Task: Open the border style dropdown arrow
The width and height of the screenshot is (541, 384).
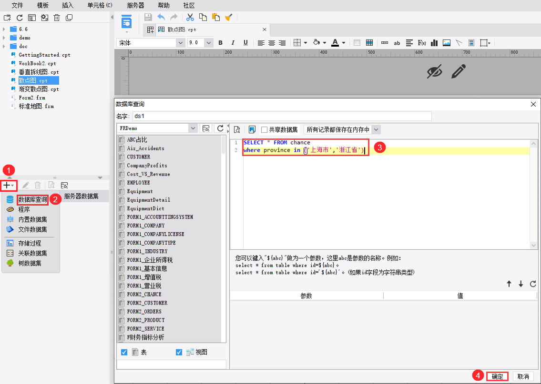Action: (306, 43)
